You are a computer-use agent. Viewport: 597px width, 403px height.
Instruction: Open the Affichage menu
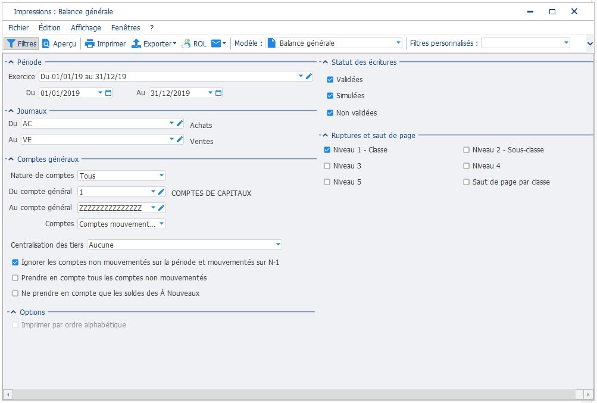[86, 27]
